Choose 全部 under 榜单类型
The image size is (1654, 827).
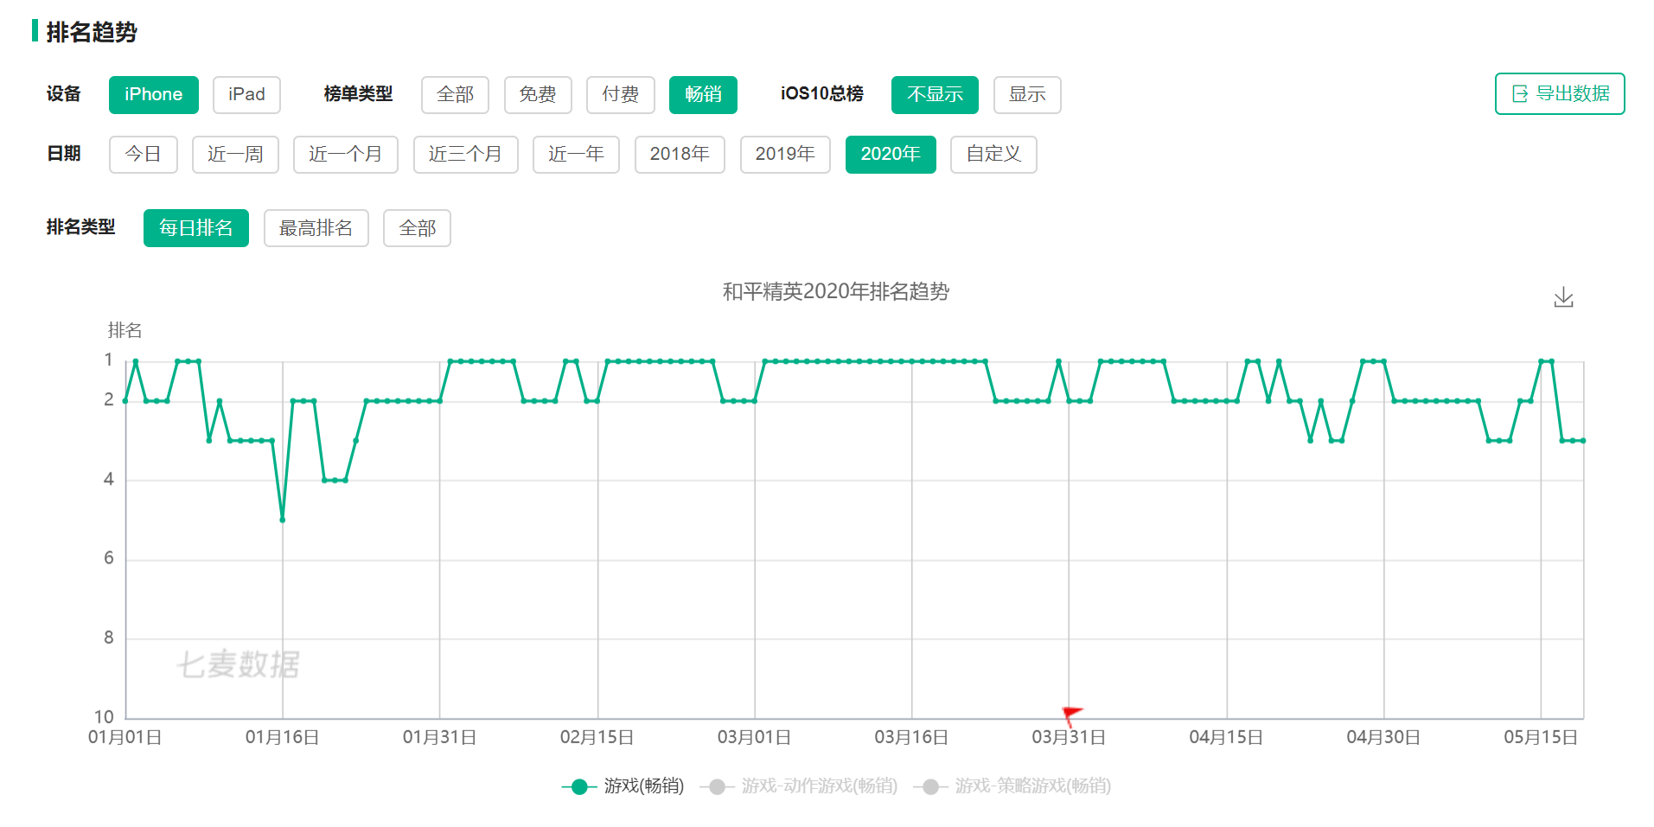click(x=455, y=94)
